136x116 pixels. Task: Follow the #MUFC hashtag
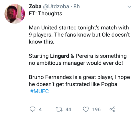coord(39,91)
